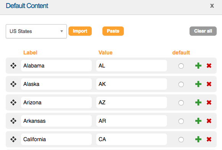
Task: Add a row after Arizona
Action: (198, 102)
